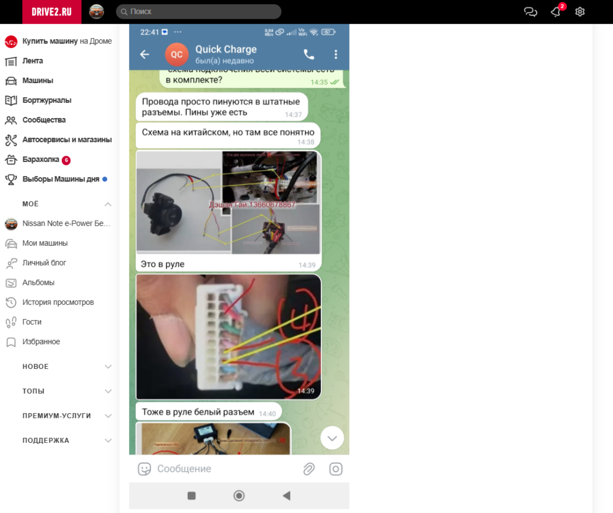Click the paperclip attachment icon
Screen dimensions: 613x513
(x=309, y=469)
